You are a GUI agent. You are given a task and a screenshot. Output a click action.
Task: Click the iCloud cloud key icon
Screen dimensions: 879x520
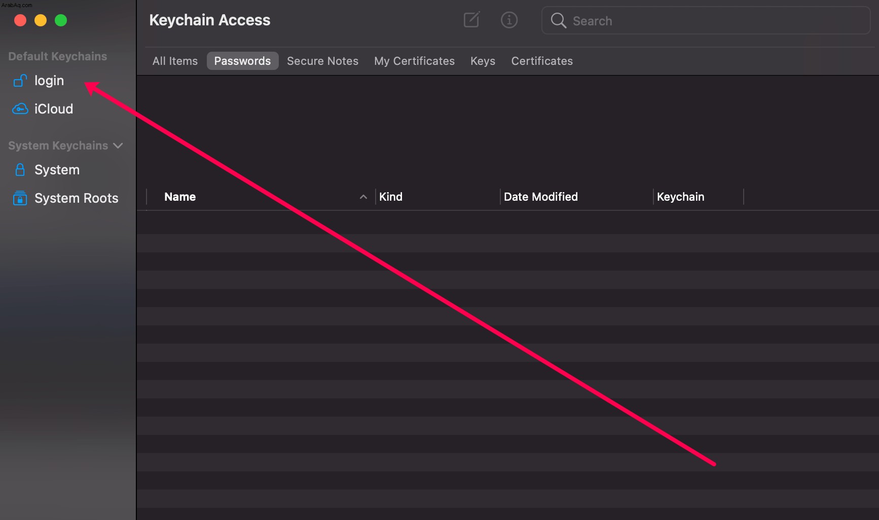point(20,109)
